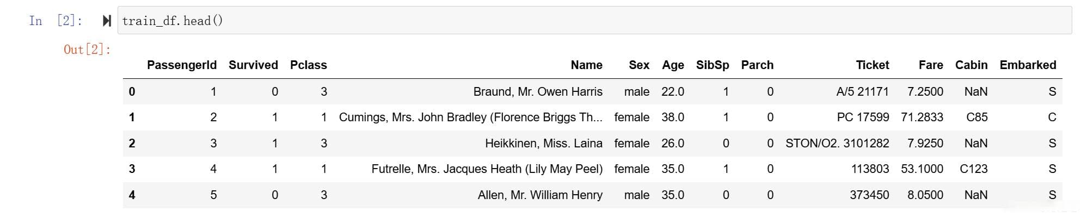Viewport: 1087px width, 217px height.
Task: Click the Cabin column header
Action: (971, 65)
